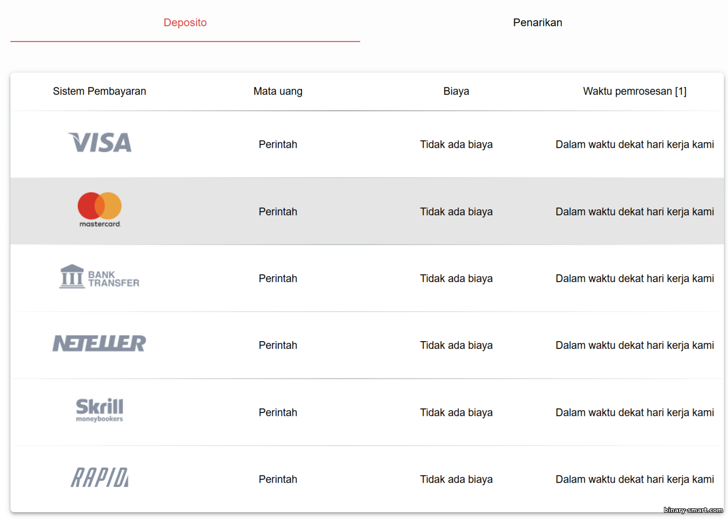Image resolution: width=728 pixels, height=519 pixels.
Task: Click the VISA payment logo
Action: pyautogui.click(x=99, y=143)
